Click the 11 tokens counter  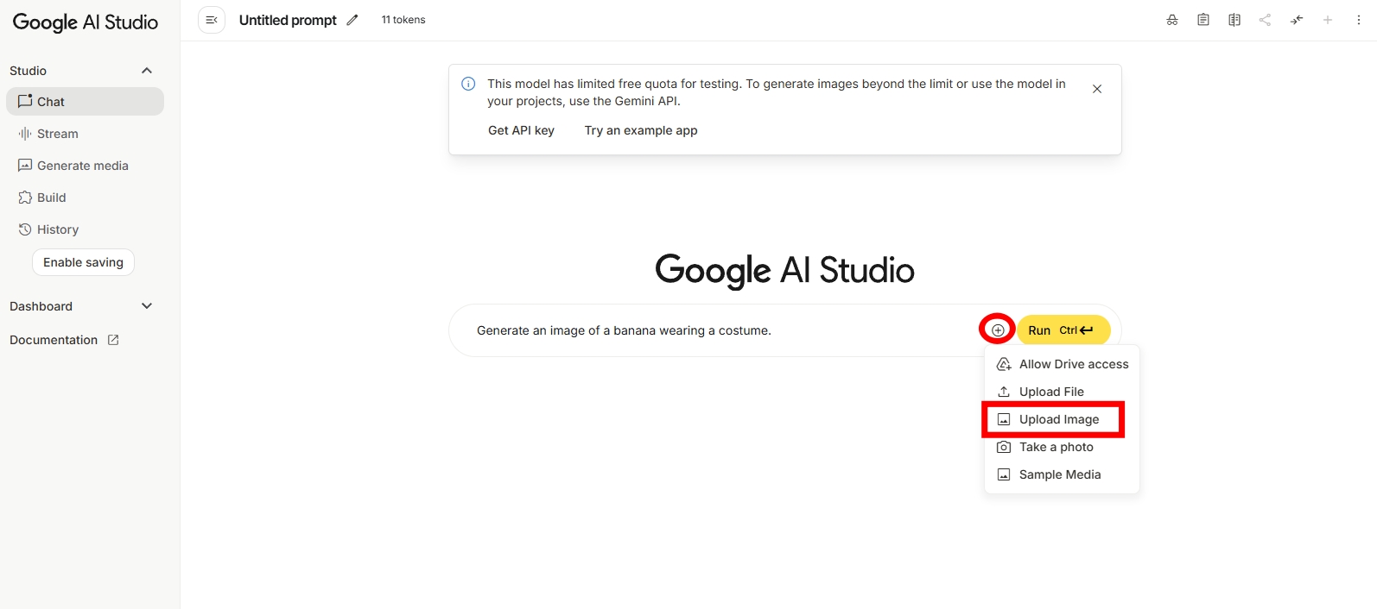(x=403, y=20)
